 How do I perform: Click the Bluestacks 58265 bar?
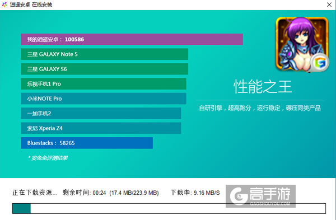pos(87,143)
